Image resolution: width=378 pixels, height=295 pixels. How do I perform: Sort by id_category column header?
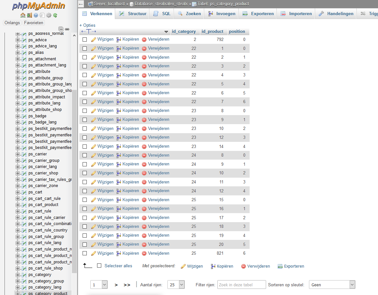pos(184,32)
